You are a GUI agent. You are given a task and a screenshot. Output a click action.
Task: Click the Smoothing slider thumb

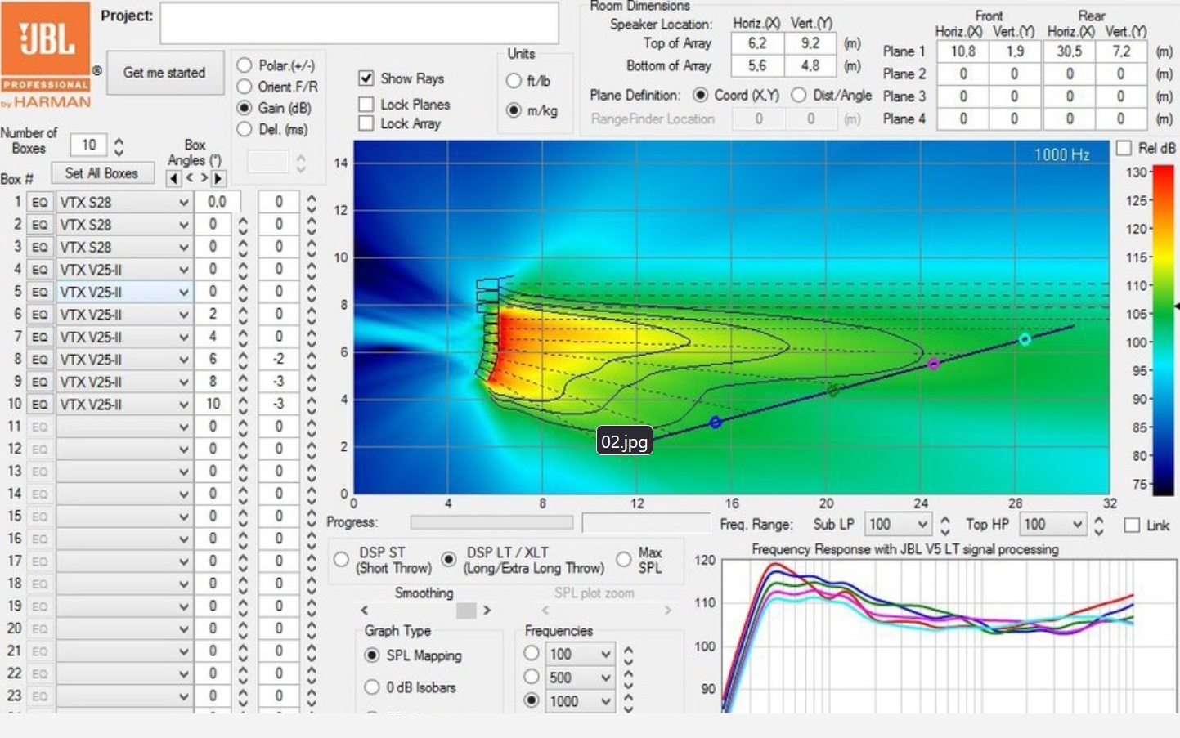click(466, 611)
